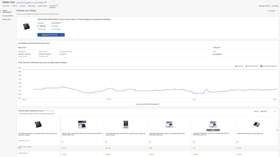
Task: Open the Listings tab
Action: (22, 6)
